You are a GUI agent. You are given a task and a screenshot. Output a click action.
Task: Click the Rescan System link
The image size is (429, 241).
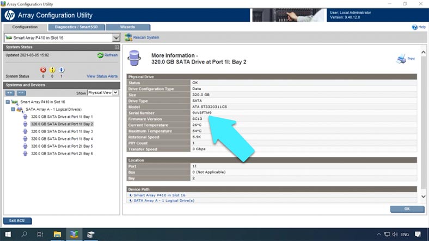tap(146, 37)
